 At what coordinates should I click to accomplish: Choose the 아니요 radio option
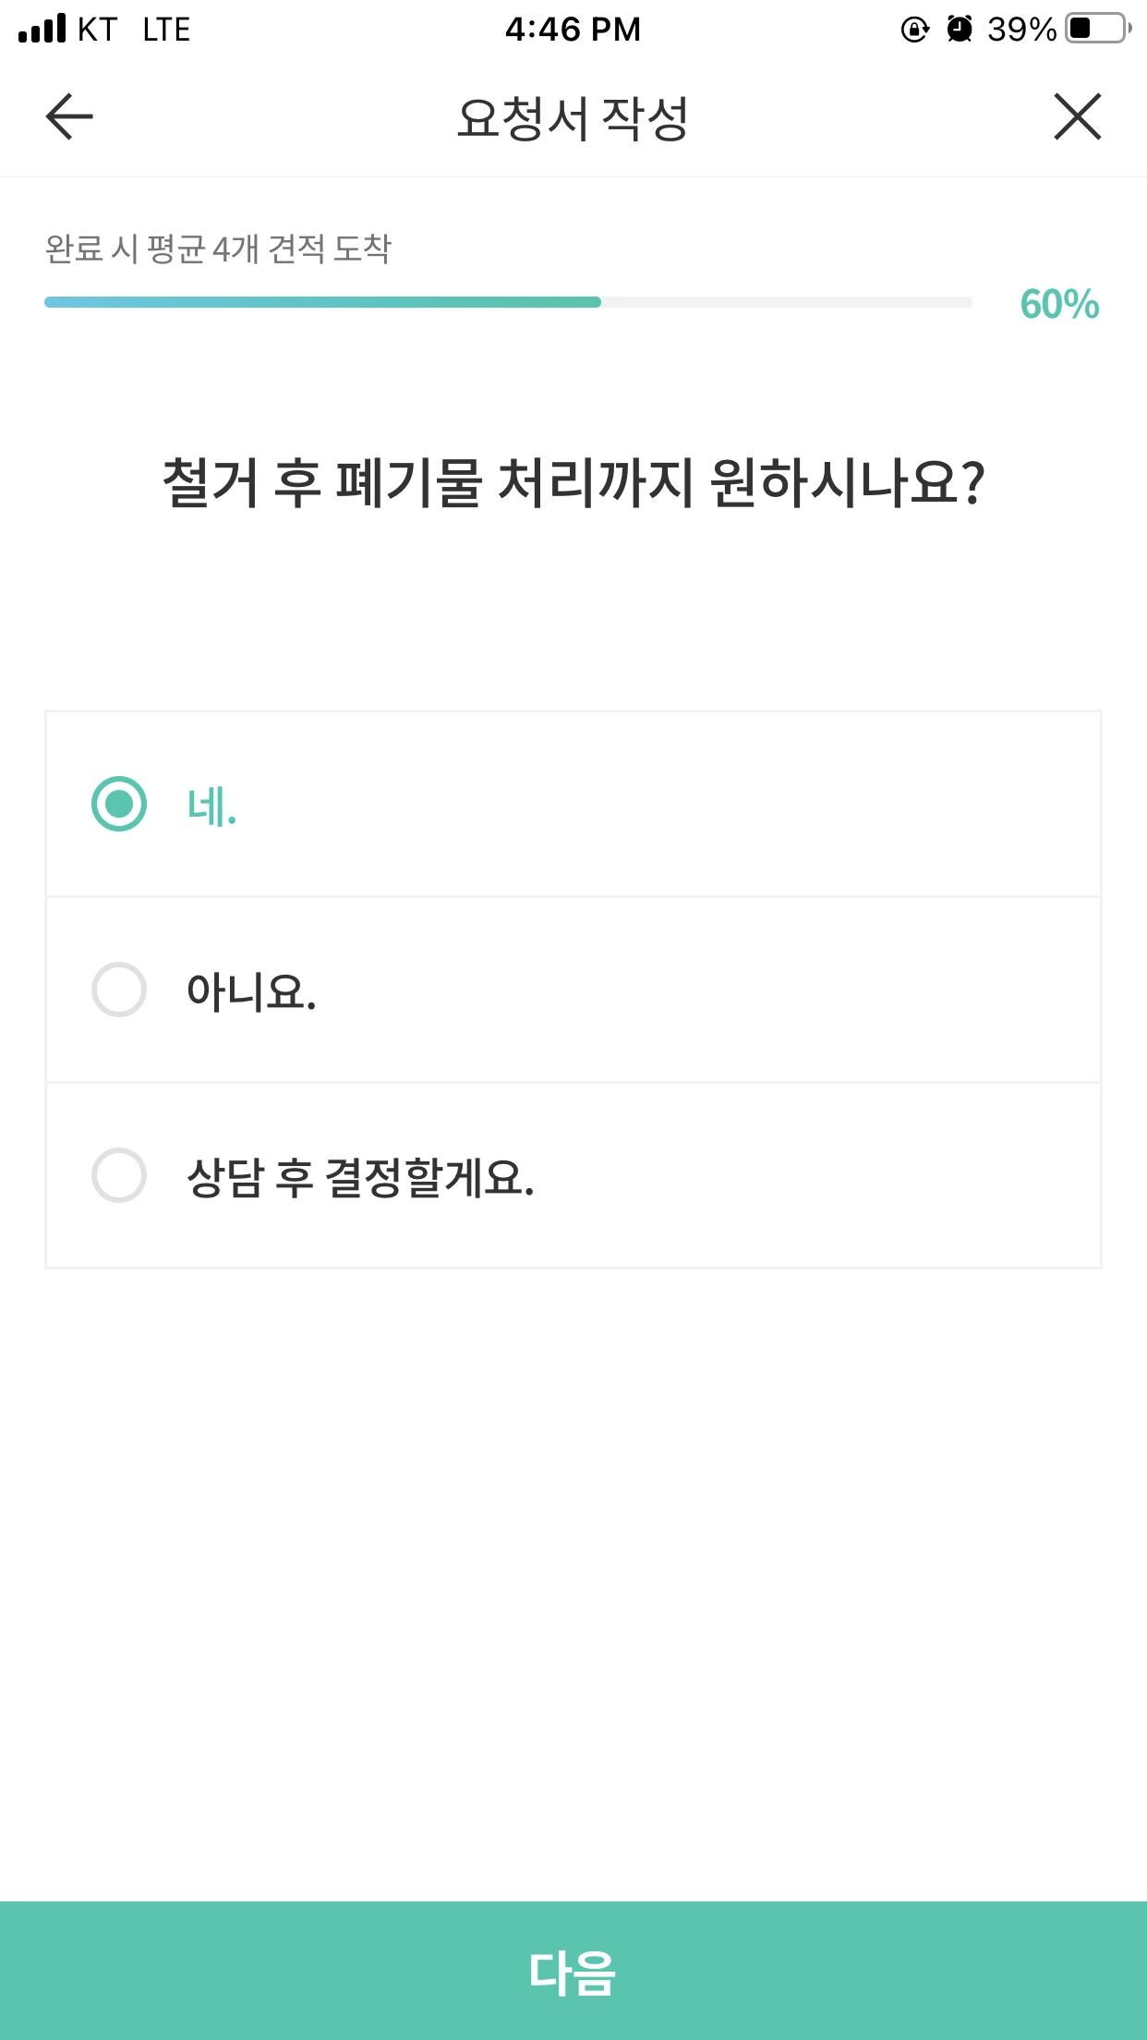click(x=119, y=990)
